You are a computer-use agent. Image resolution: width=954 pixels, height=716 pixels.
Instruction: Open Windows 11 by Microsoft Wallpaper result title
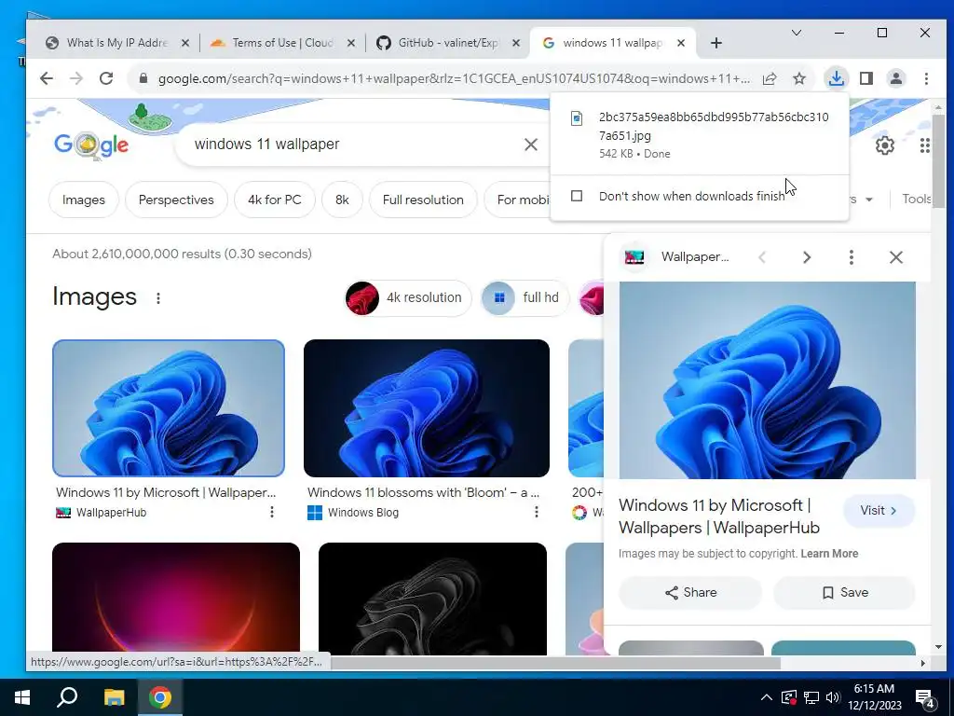(x=166, y=492)
